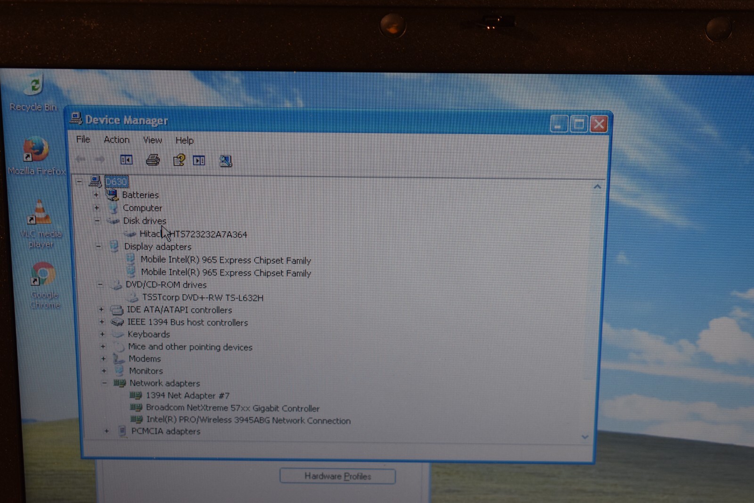Expand Mice and other pointing devices node
754x503 pixels.
tap(103, 346)
